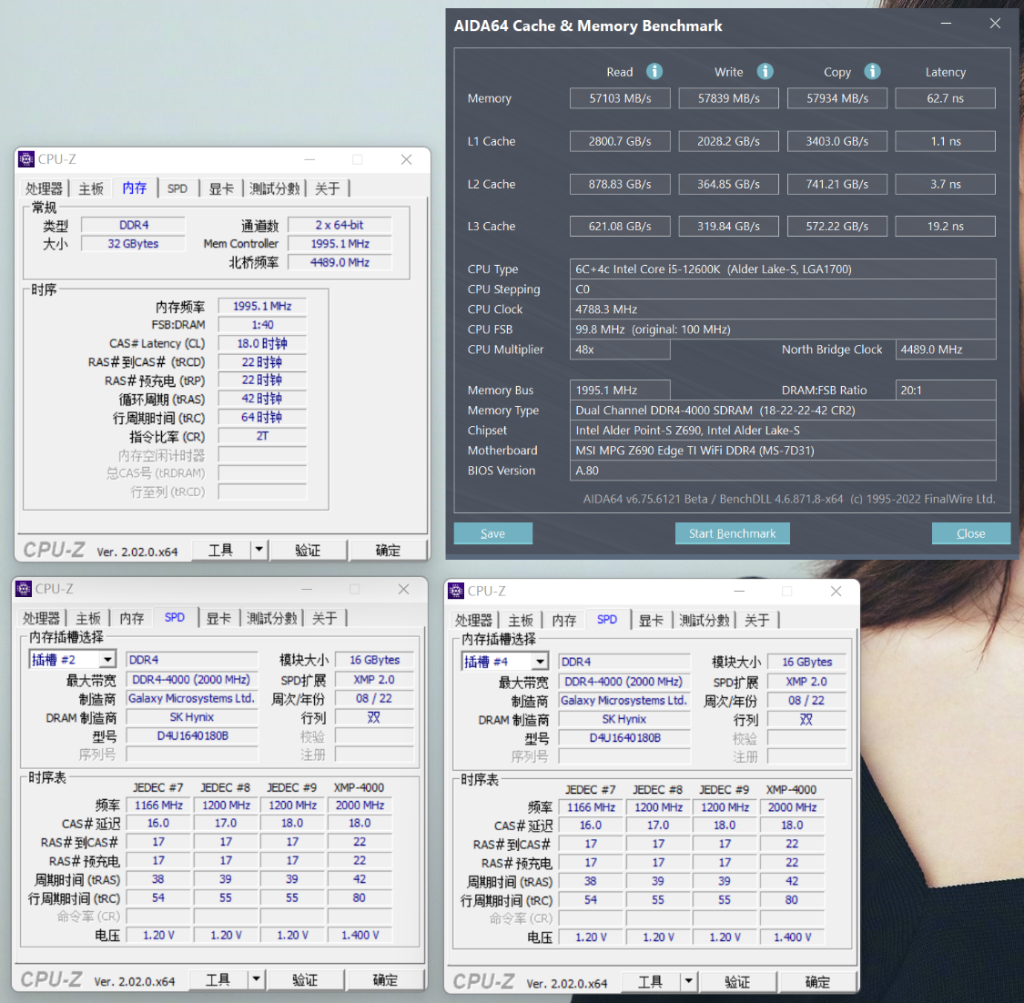Screen dimensions: 1024x1003
Task: Expand 工具 dropdown arrow in slot #4 window
Action: point(688,982)
